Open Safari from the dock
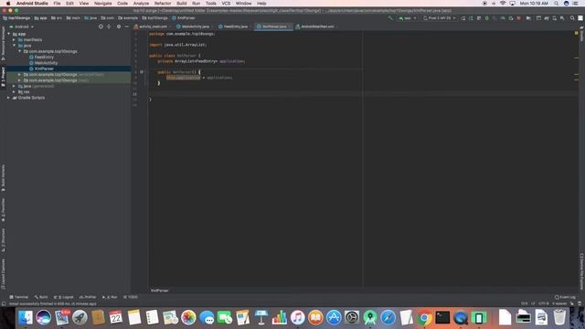The image size is (585, 329). pyautogui.click(x=388, y=318)
